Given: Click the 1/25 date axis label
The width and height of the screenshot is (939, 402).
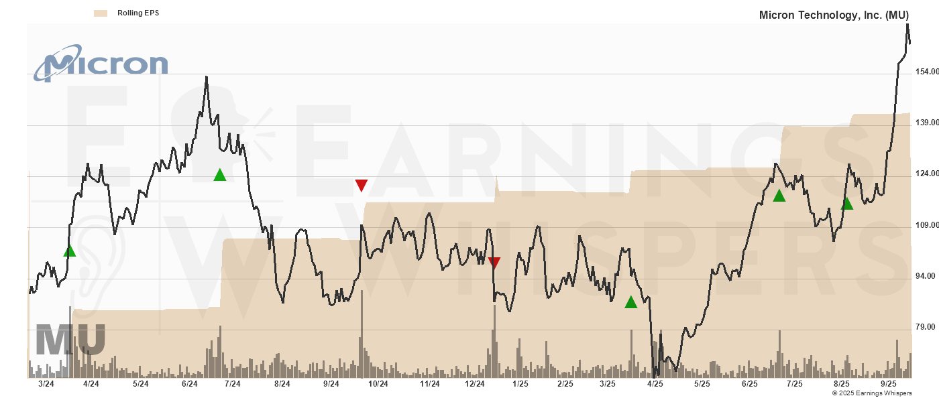Looking at the screenshot, I should (520, 384).
